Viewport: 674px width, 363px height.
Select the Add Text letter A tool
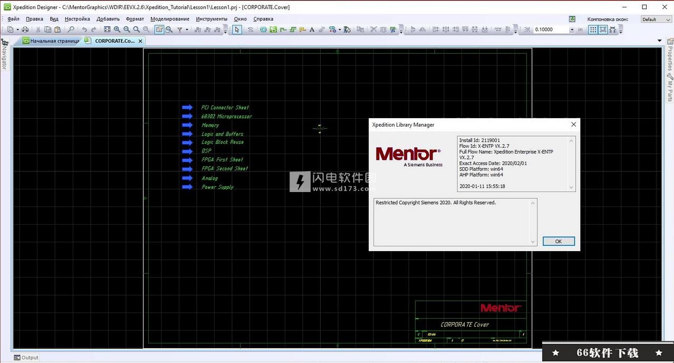[x=312, y=30]
